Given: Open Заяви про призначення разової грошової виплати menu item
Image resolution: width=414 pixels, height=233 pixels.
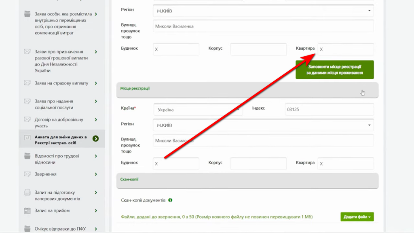Looking at the screenshot, I should point(59,61).
